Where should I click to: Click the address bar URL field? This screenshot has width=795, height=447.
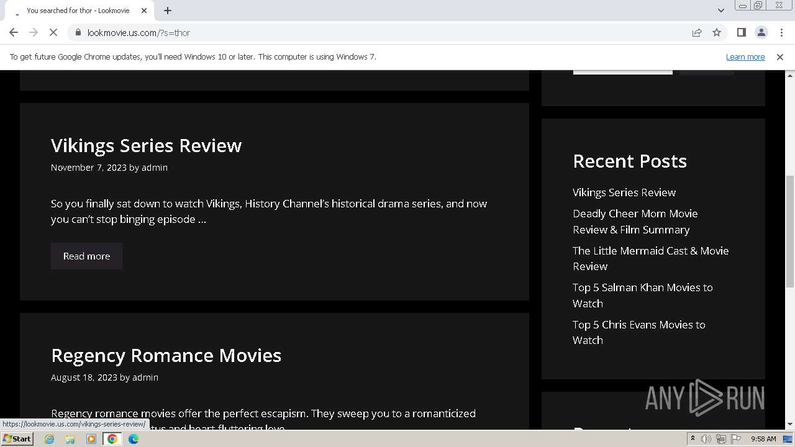pyautogui.click(x=385, y=32)
